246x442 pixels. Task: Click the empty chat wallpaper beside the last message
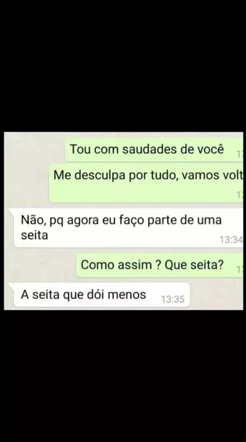(x=216, y=295)
